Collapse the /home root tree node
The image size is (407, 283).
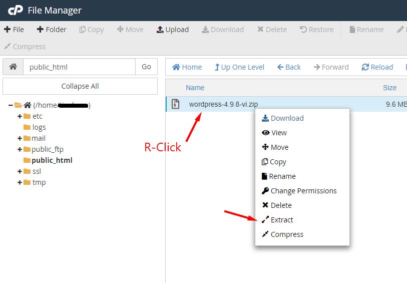(x=11, y=105)
